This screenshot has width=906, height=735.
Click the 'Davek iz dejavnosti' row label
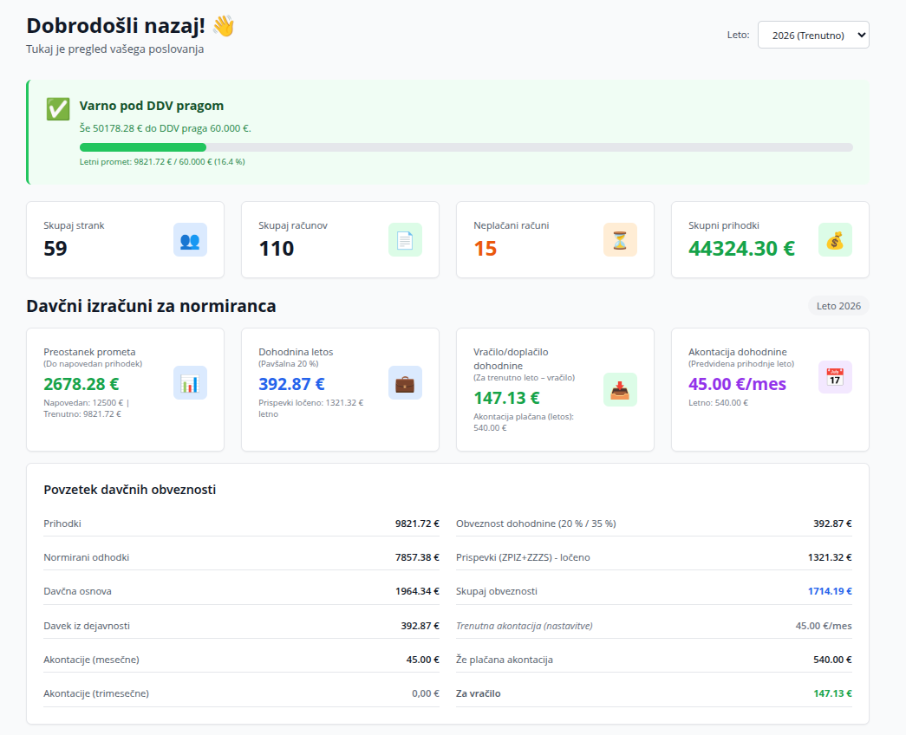tap(87, 626)
